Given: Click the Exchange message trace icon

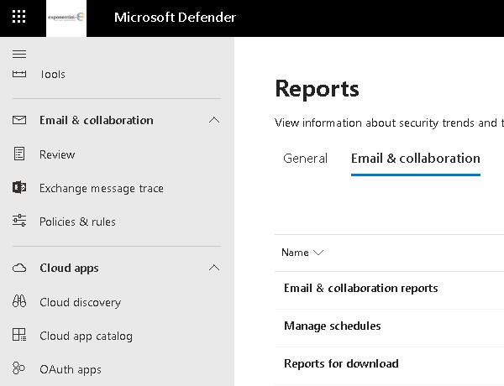Looking at the screenshot, I should point(19,188).
